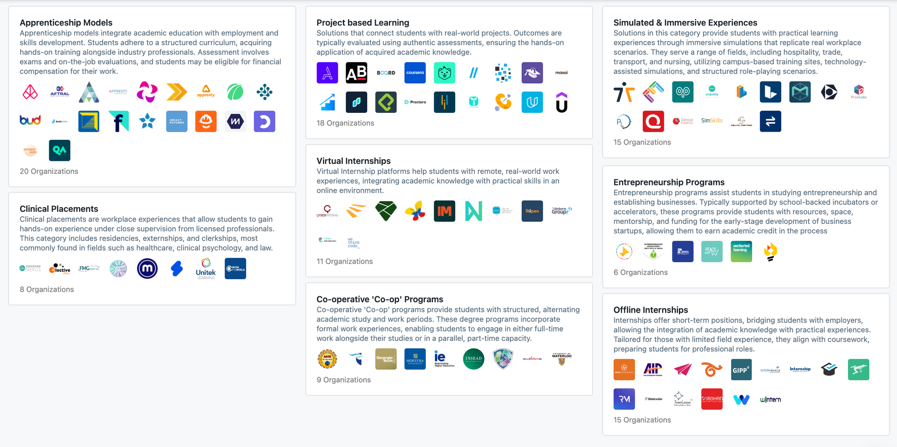Open the Cyber Interns logo
Screen dimensions: 897x447
coord(327,211)
